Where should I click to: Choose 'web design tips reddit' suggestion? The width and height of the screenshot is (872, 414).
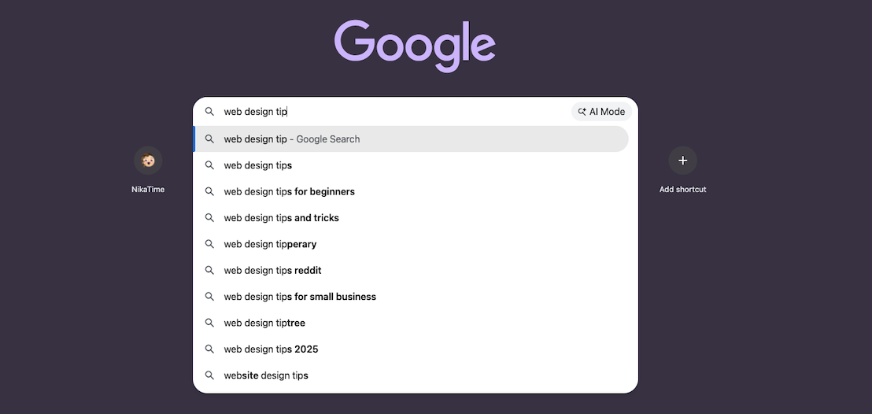pyautogui.click(x=272, y=270)
